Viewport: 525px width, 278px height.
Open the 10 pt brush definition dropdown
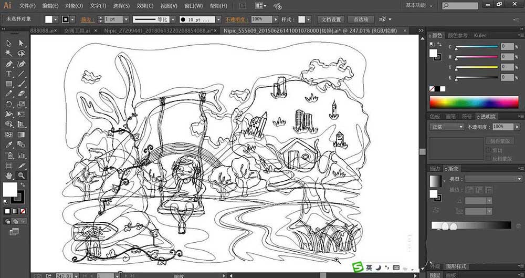pos(218,19)
